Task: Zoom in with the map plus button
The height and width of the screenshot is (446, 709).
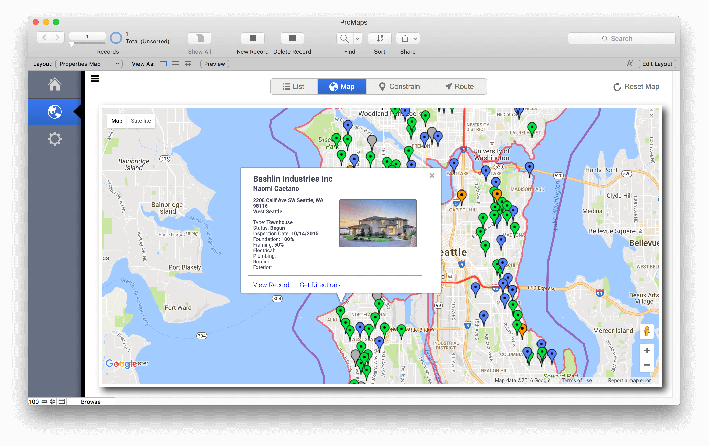Action: tap(647, 351)
